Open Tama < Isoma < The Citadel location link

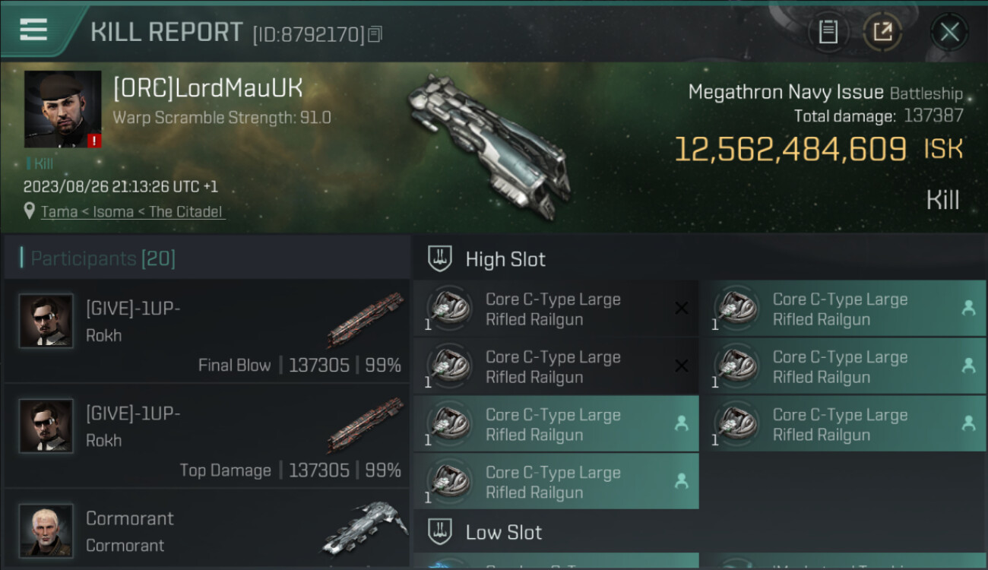click(132, 212)
